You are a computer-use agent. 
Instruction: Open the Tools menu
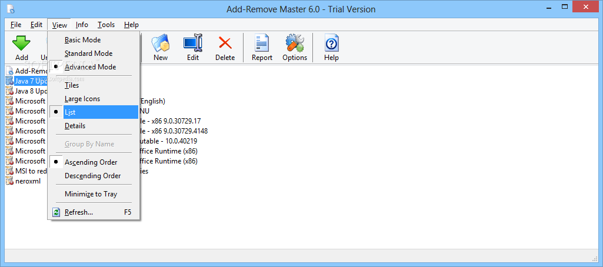point(106,25)
